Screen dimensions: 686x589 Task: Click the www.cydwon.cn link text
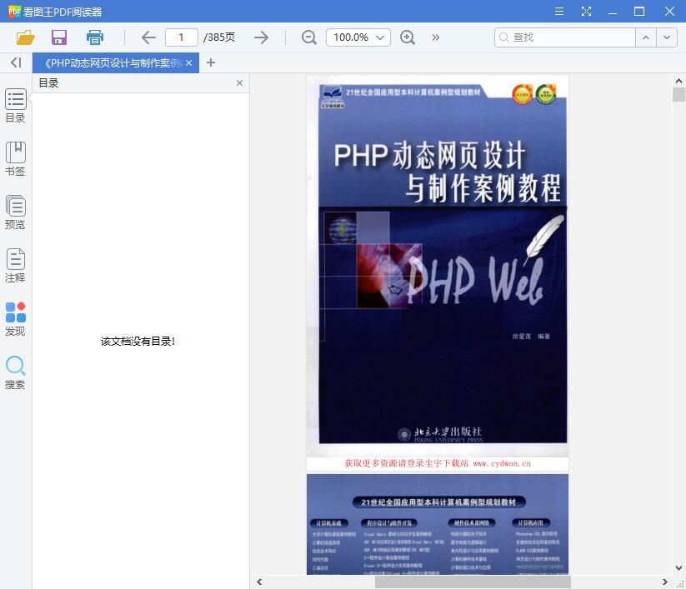502,463
